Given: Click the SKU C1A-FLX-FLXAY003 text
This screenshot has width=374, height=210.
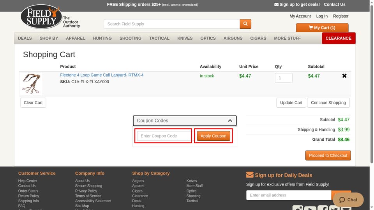Looking at the screenshot, I should [x=85, y=82].
